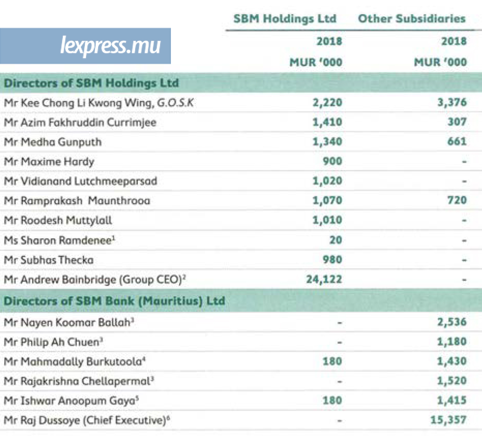Click the lexpress.mu logo watermark

[x=110, y=46]
